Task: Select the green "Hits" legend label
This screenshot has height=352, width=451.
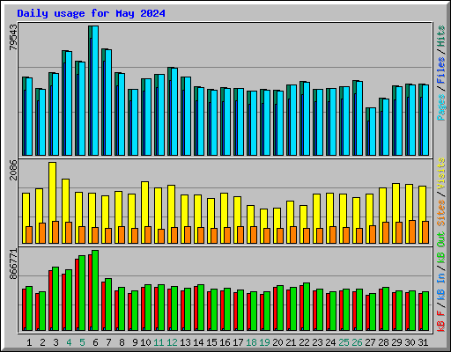Action: pyautogui.click(x=440, y=36)
